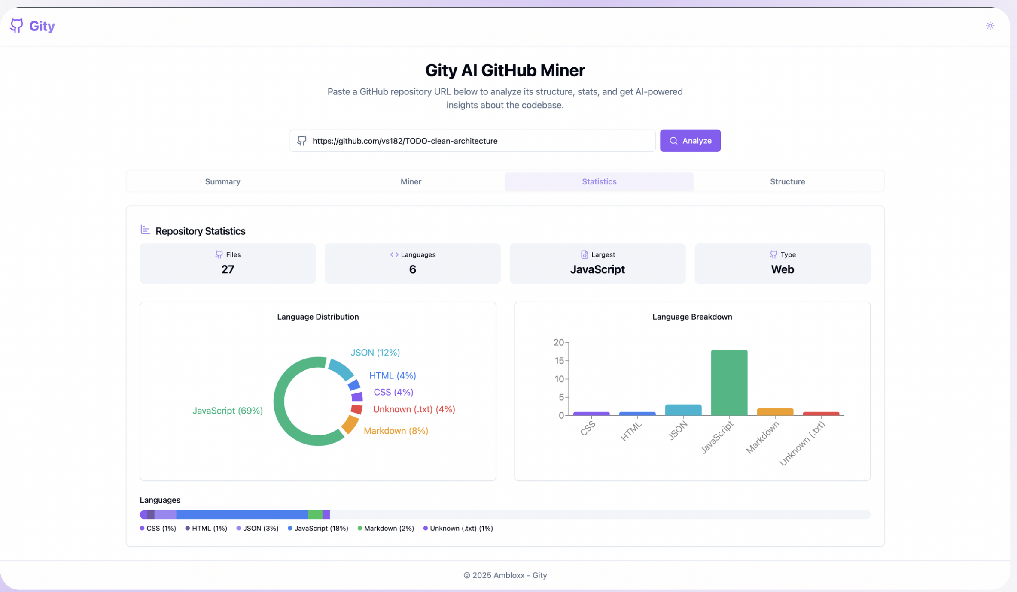Switch to the Summary tab

tap(222, 181)
